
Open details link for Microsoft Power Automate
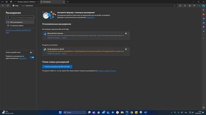tap(54, 38)
